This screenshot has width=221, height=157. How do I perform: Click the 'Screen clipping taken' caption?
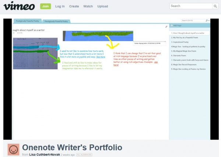(x=147, y=43)
